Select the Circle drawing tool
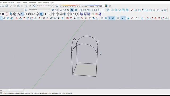Screen dimensions: 170x96 (147, 10)
